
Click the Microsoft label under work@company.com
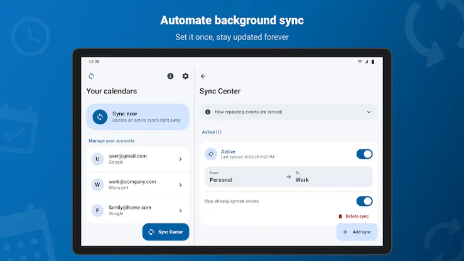(119, 188)
